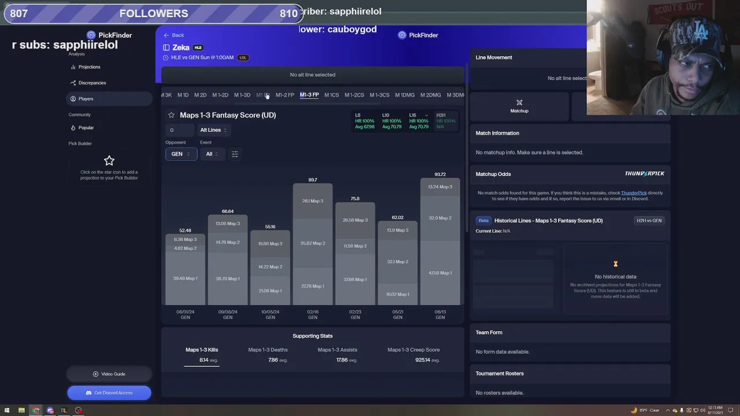Switch to the M 1-3D stat tab
The image size is (740, 416).
(x=242, y=95)
